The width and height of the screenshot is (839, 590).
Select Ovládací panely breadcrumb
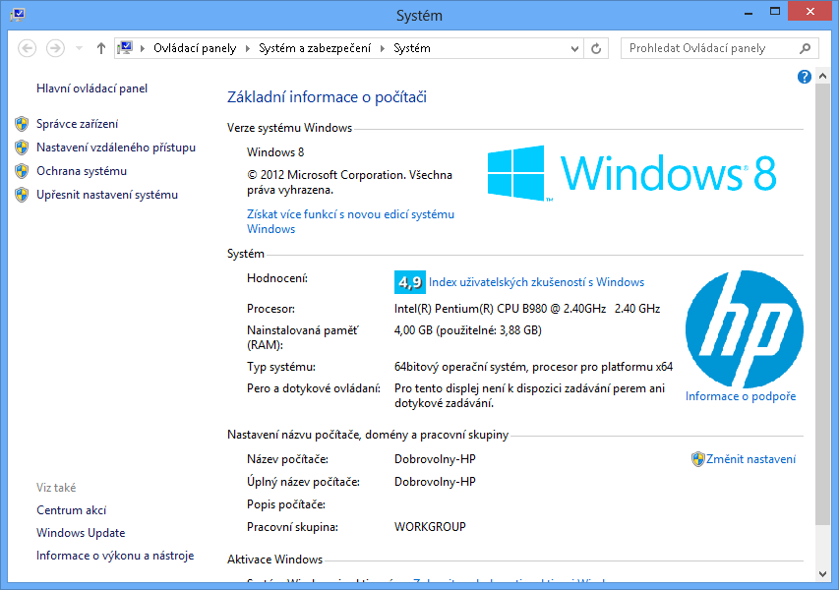coord(195,48)
